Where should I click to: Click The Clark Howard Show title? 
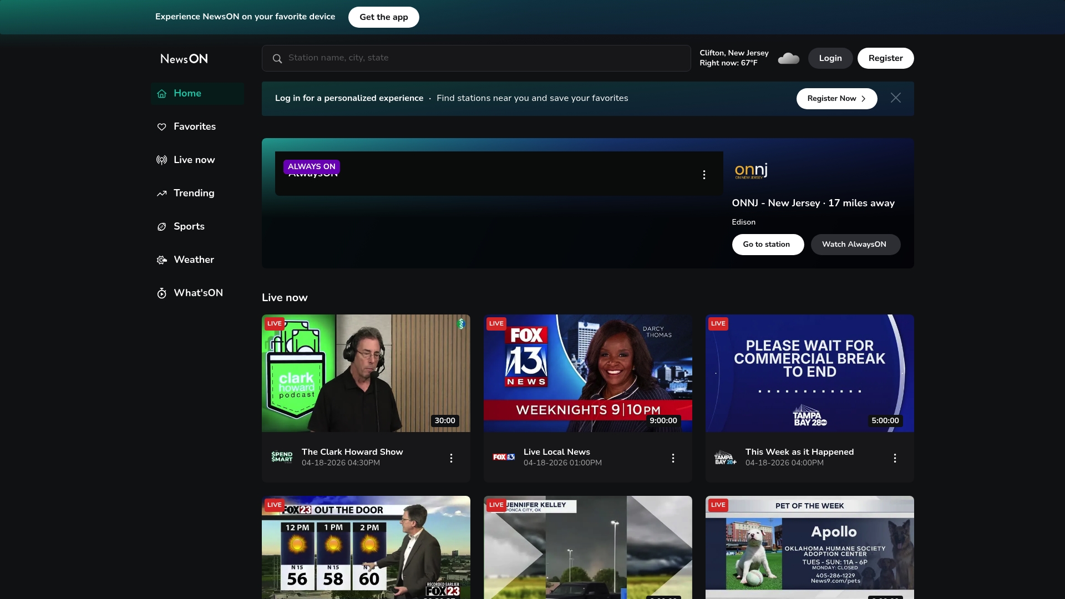[x=352, y=452]
